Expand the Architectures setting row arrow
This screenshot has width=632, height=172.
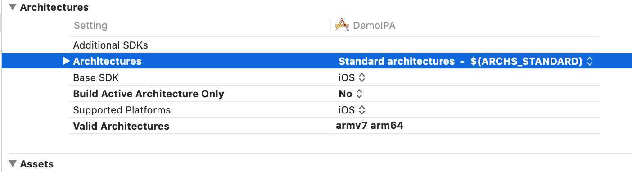point(67,61)
